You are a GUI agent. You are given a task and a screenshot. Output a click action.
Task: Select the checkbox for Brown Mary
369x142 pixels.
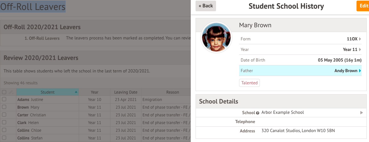4,107
